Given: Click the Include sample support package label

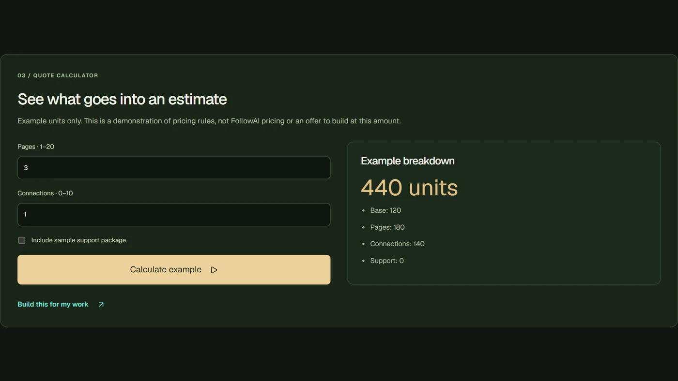Looking at the screenshot, I should coord(78,240).
